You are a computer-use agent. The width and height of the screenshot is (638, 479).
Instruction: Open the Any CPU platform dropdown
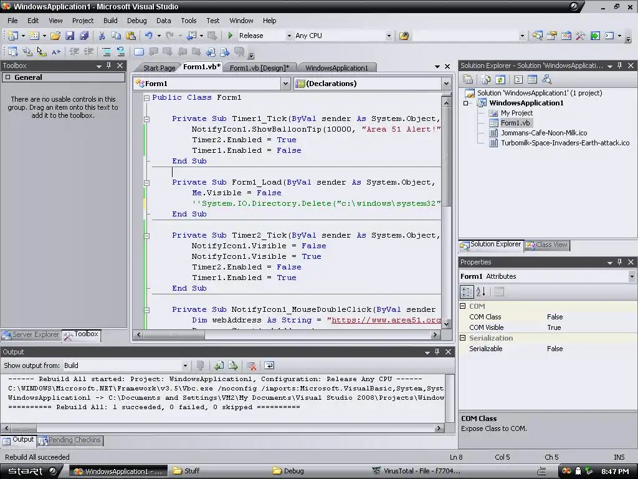[389, 36]
